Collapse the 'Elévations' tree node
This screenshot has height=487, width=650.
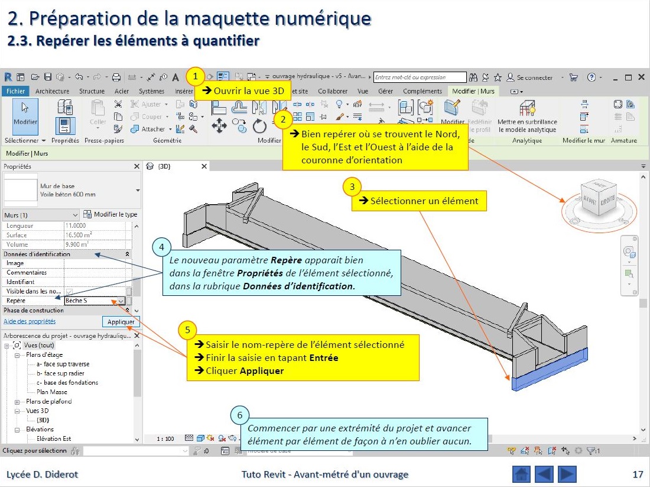(x=17, y=430)
